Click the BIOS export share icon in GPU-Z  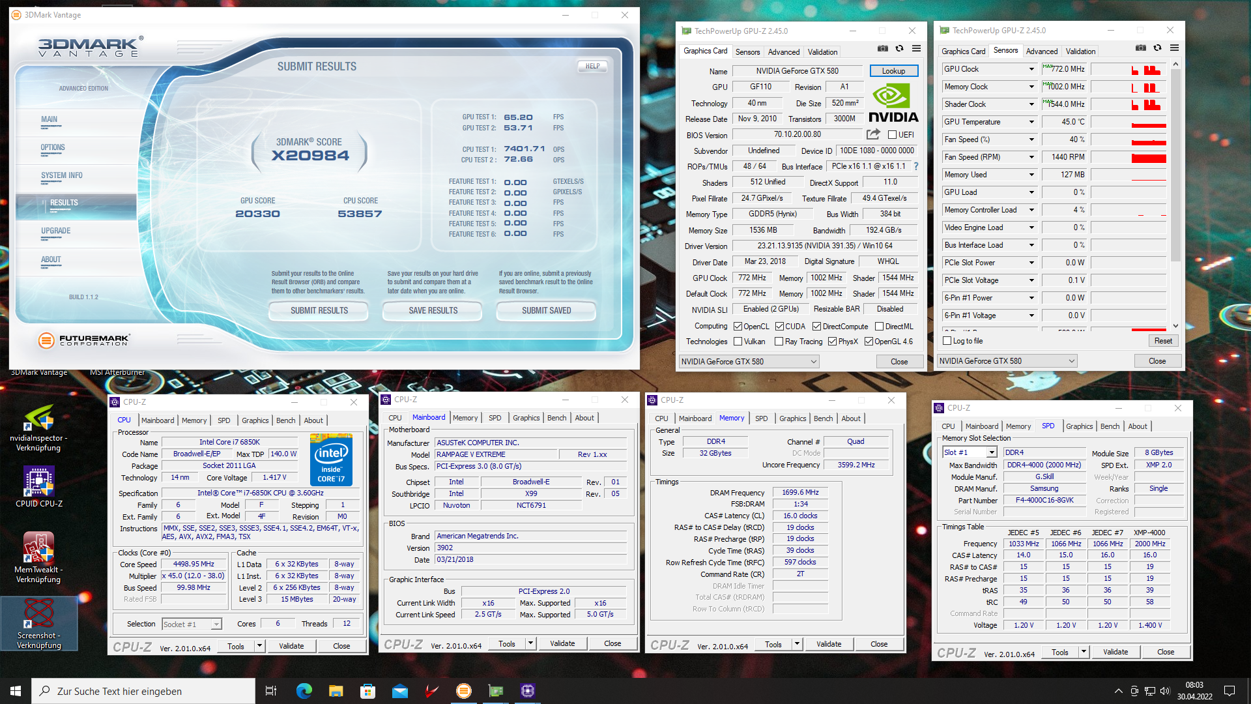coord(873,134)
